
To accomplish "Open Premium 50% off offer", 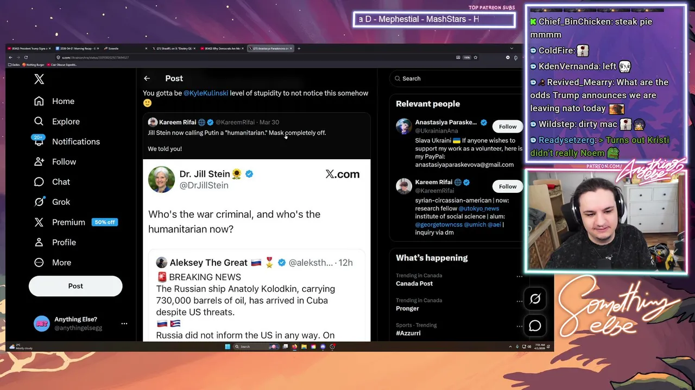I will click(75, 222).
